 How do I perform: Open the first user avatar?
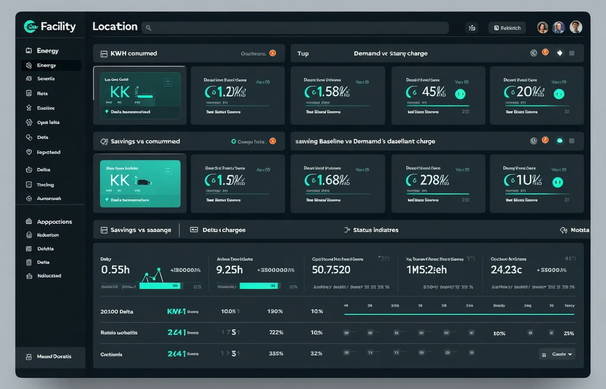[x=542, y=27]
